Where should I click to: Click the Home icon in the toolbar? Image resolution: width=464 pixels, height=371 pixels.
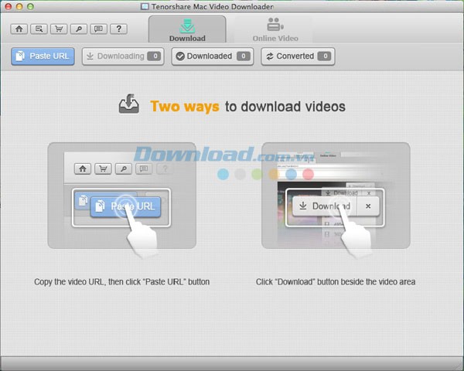pos(19,29)
